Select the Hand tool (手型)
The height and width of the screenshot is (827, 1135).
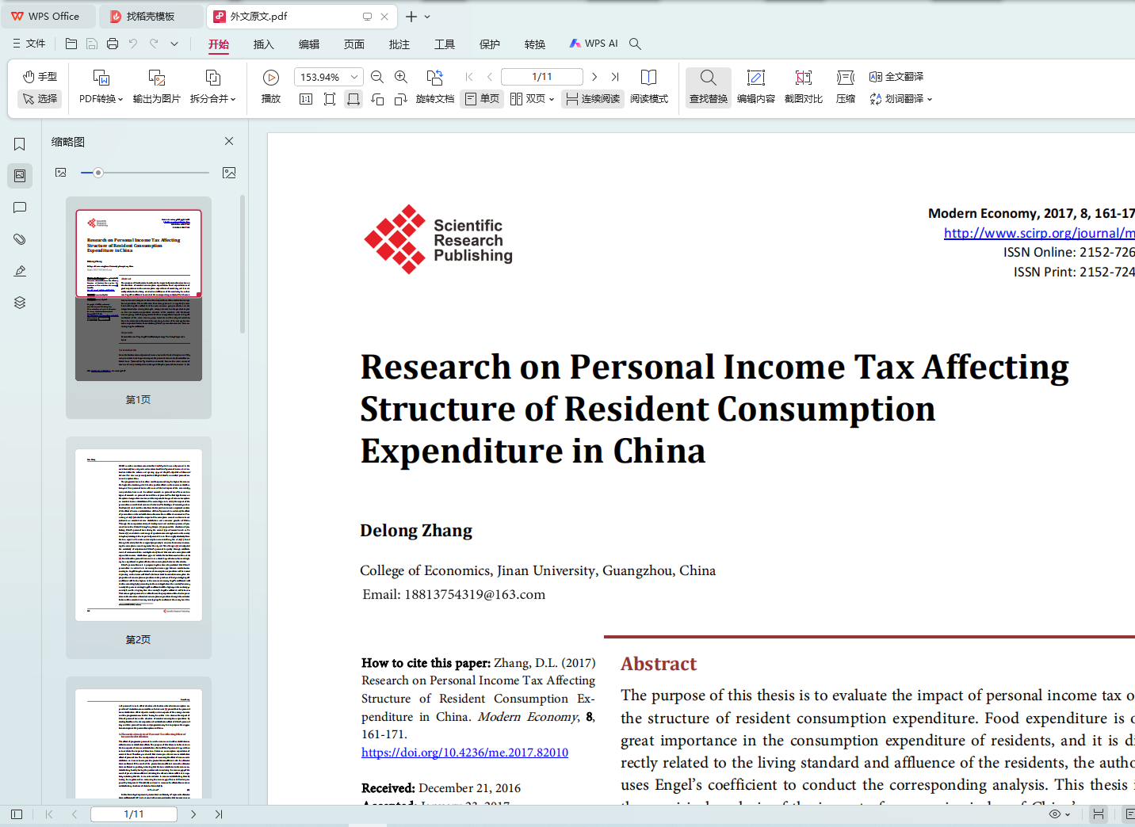40,77
